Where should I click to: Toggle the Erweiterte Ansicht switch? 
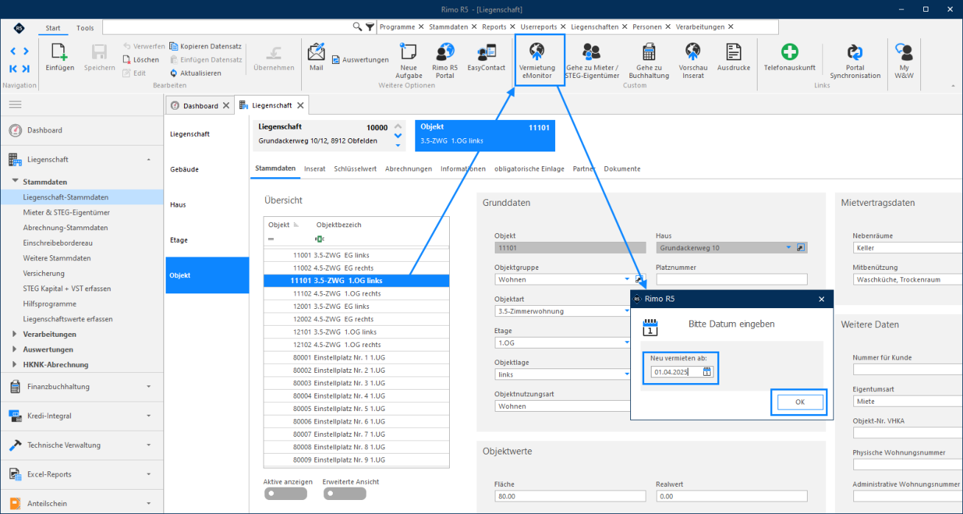pyautogui.click(x=345, y=493)
